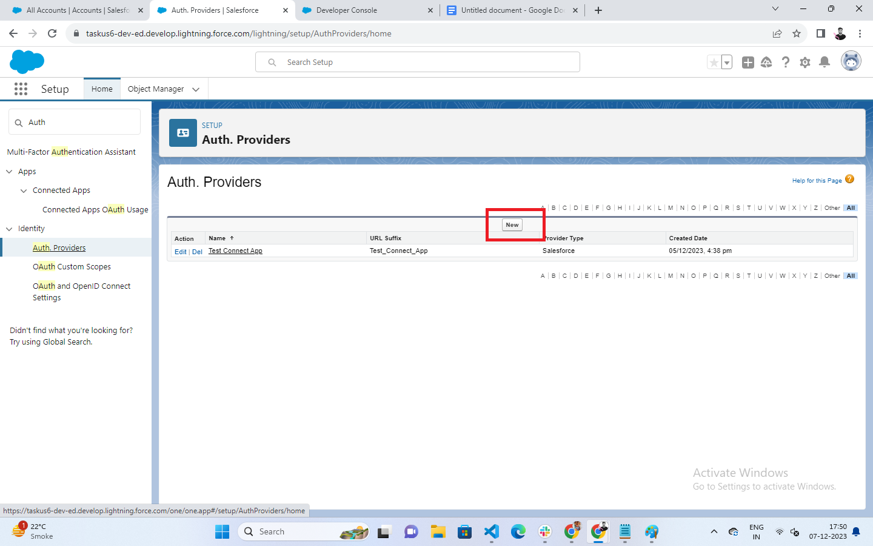873x546 pixels.
Task: Filter by top letter M
Action: pyautogui.click(x=671, y=208)
